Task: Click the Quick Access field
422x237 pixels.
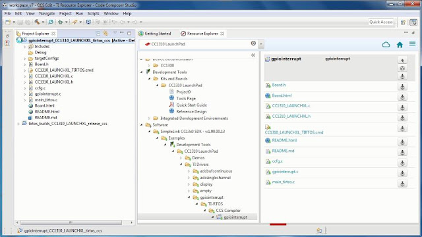Action: 381,22
